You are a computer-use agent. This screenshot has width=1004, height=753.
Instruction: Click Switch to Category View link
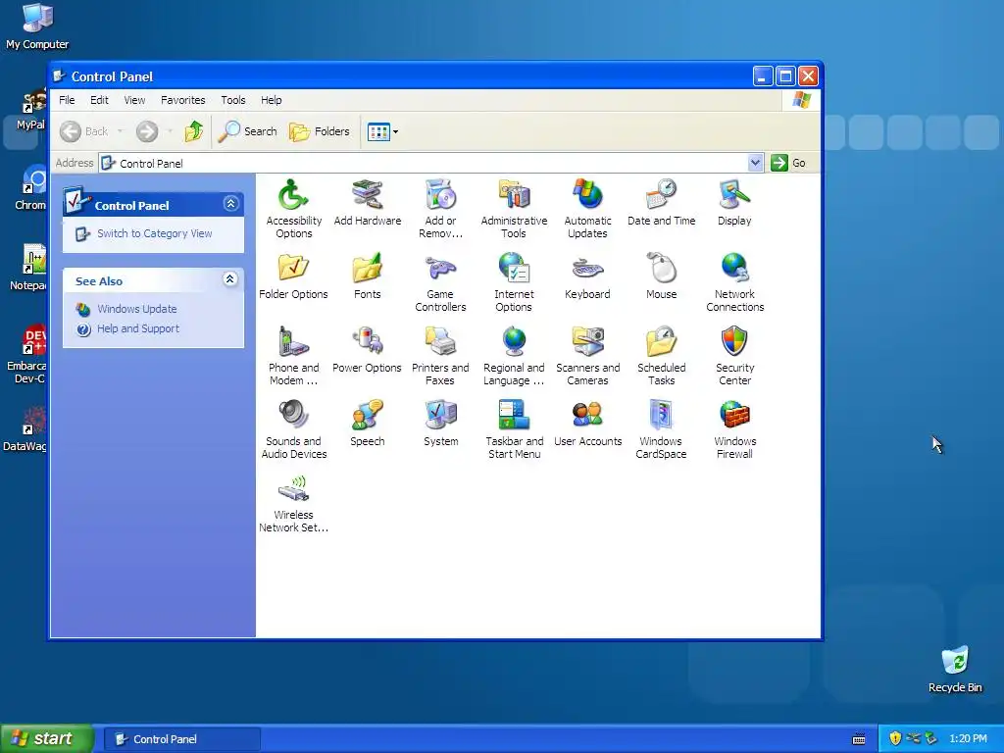click(154, 233)
